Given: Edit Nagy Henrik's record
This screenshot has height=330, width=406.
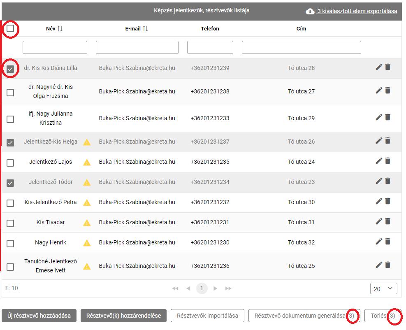Looking at the screenshot, I should pyautogui.click(x=379, y=242).
